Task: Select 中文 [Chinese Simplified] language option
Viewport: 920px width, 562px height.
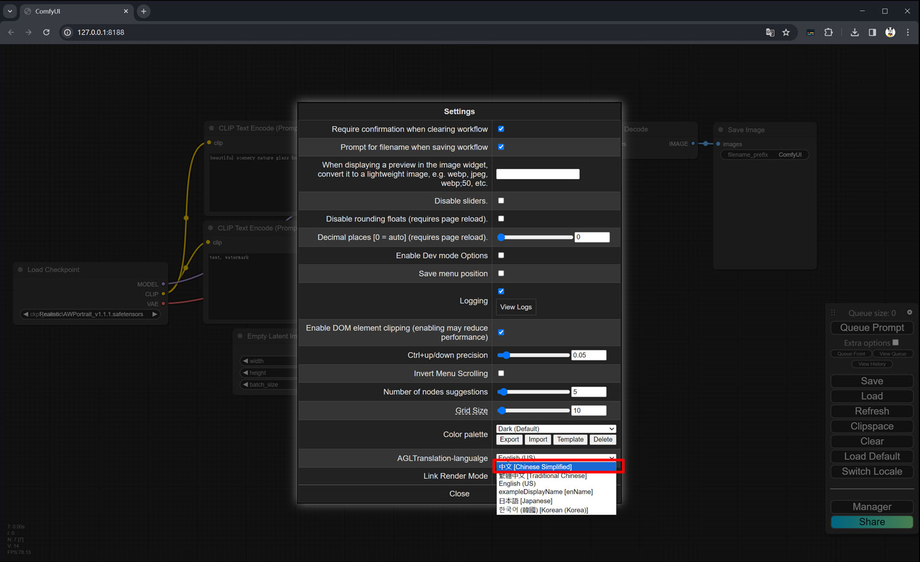Action: (556, 467)
